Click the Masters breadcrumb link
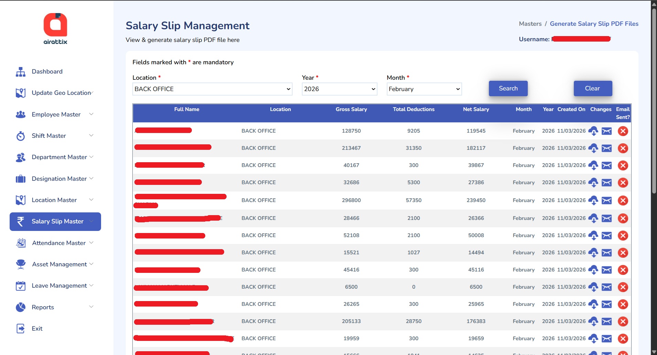The width and height of the screenshot is (657, 355). pyautogui.click(x=530, y=24)
